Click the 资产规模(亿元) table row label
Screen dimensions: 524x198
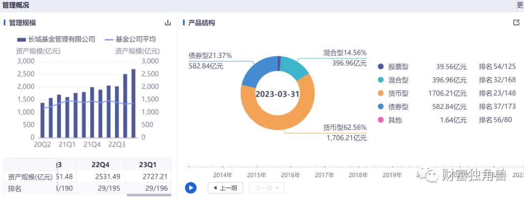31,177
